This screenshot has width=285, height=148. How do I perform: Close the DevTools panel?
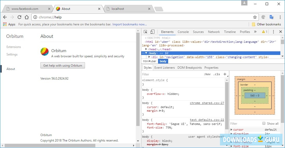click(x=280, y=32)
